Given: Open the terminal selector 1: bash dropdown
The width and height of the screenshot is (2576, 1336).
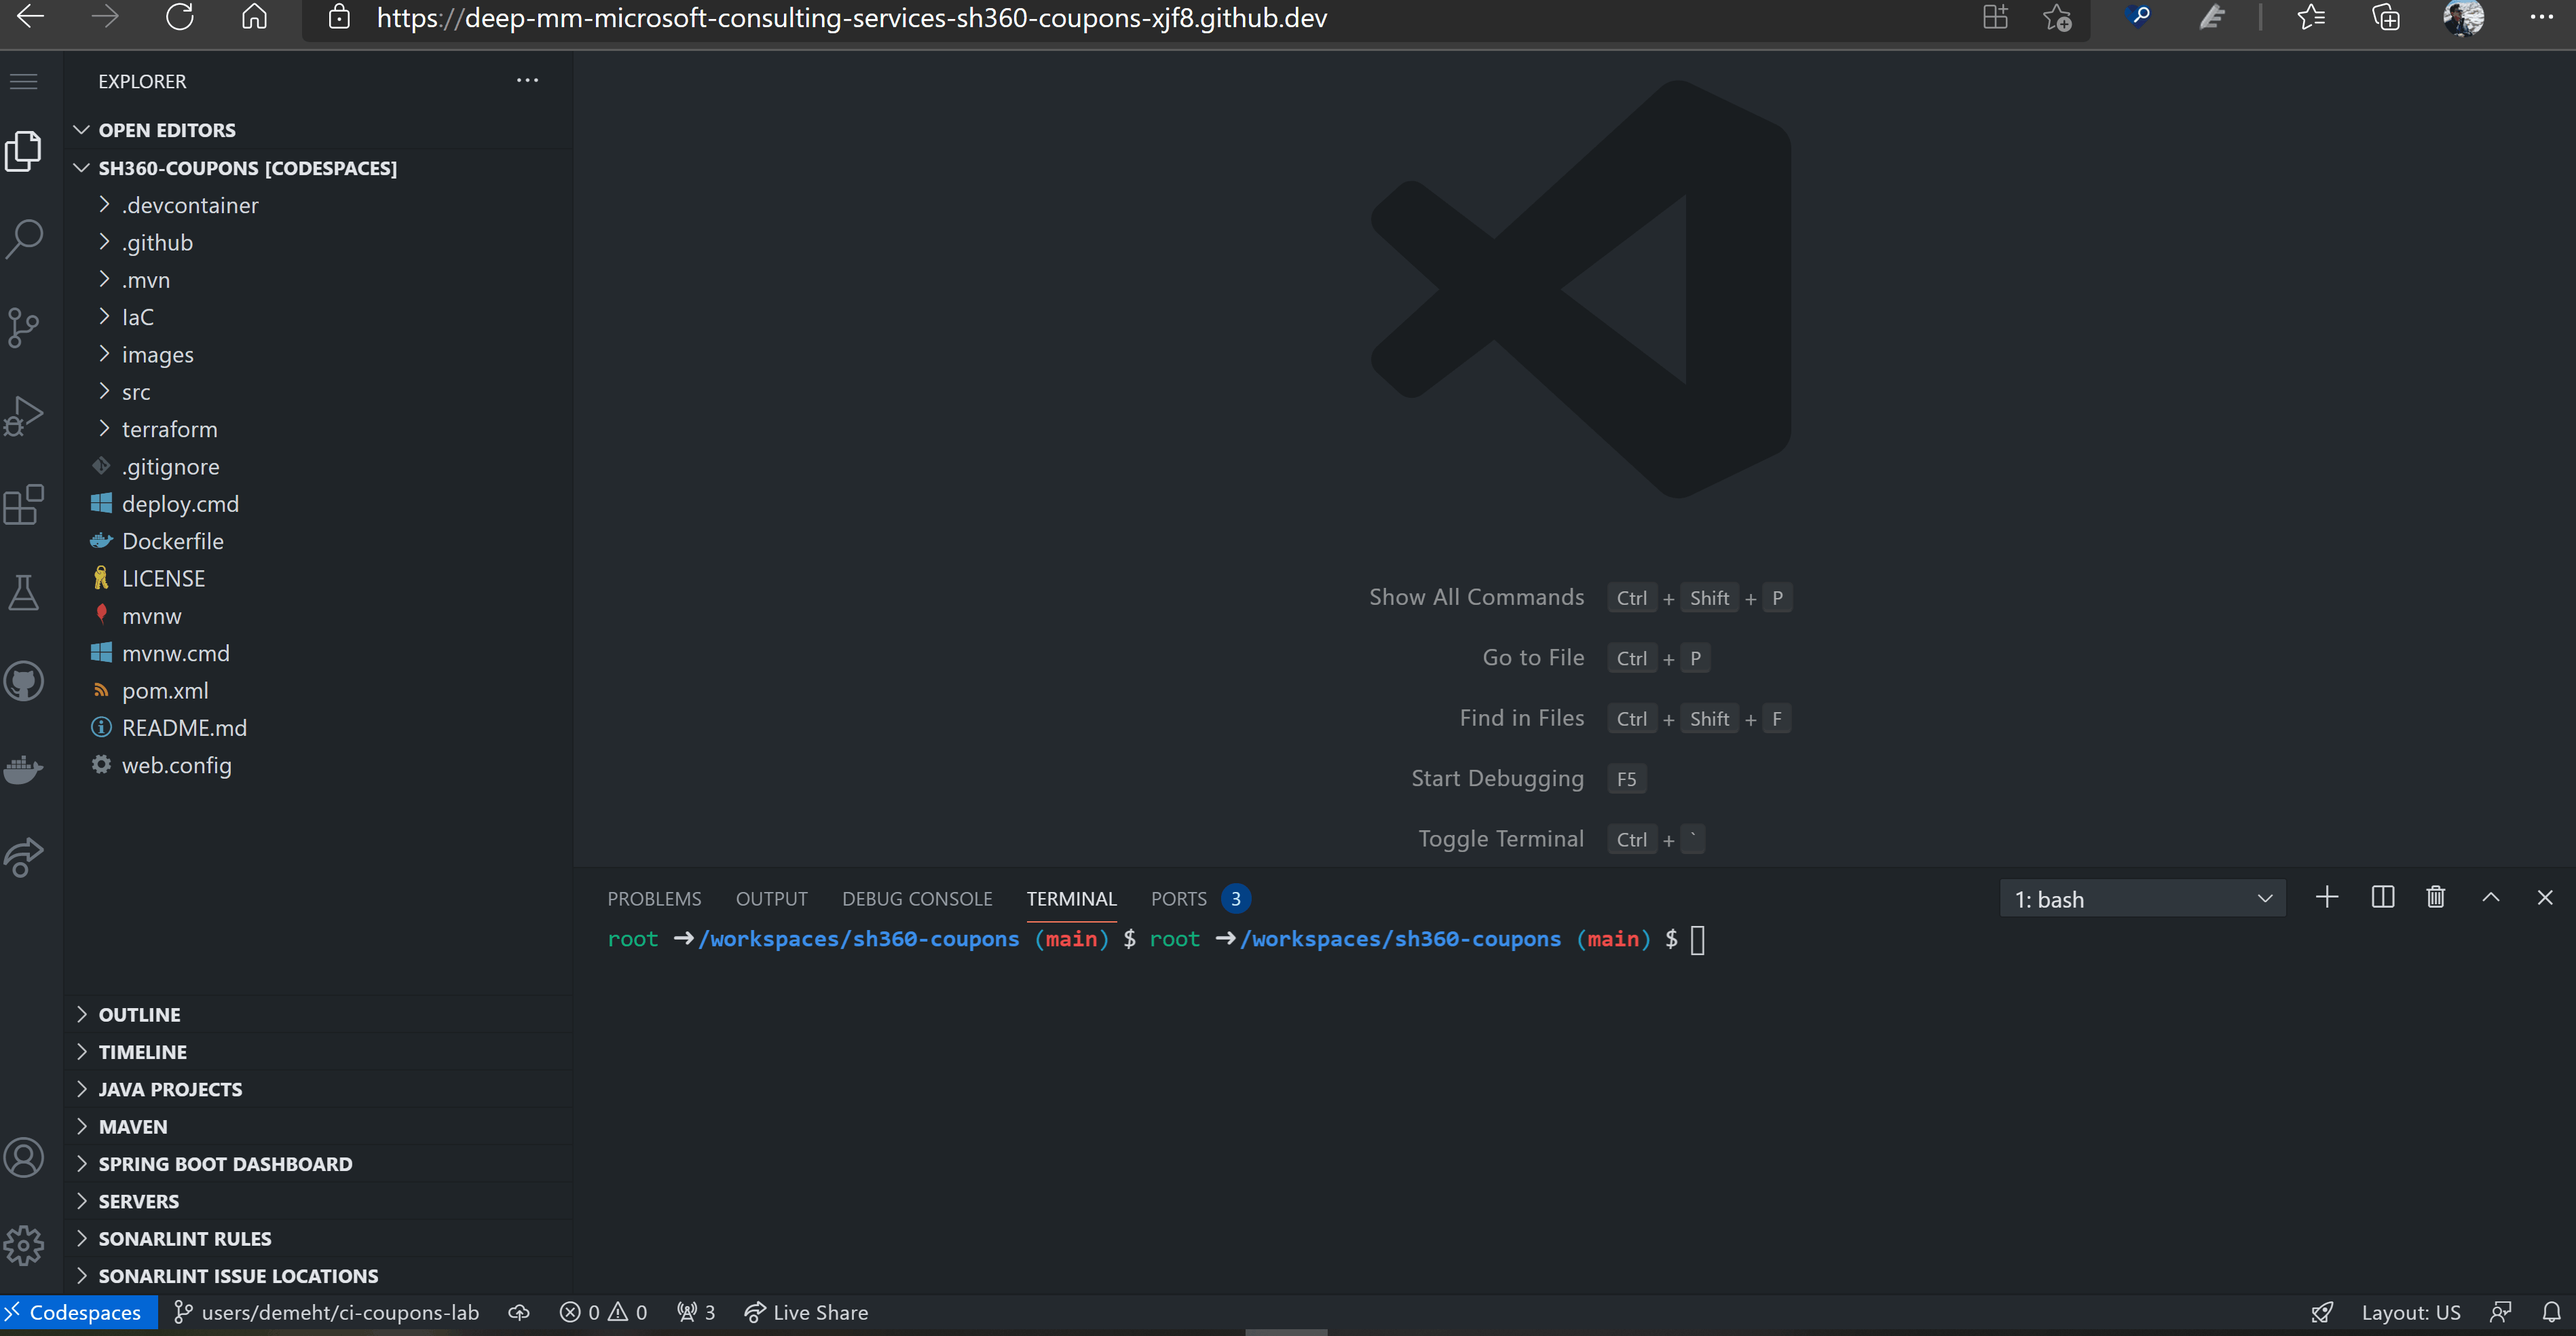Looking at the screenshot, I should (x=2142, y=899).
